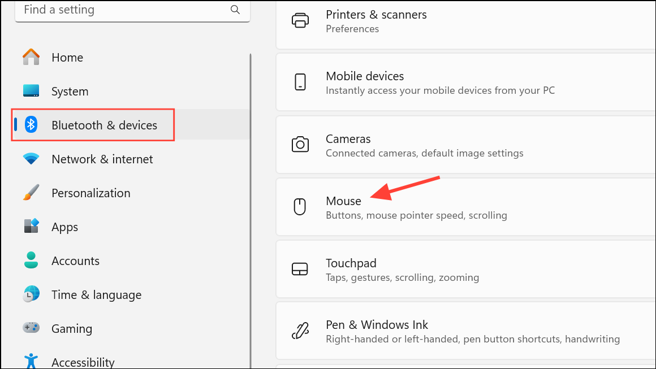The image size is (656, 369).
Task: Select Accounts in the navigation pane
Action: [75, 260]
